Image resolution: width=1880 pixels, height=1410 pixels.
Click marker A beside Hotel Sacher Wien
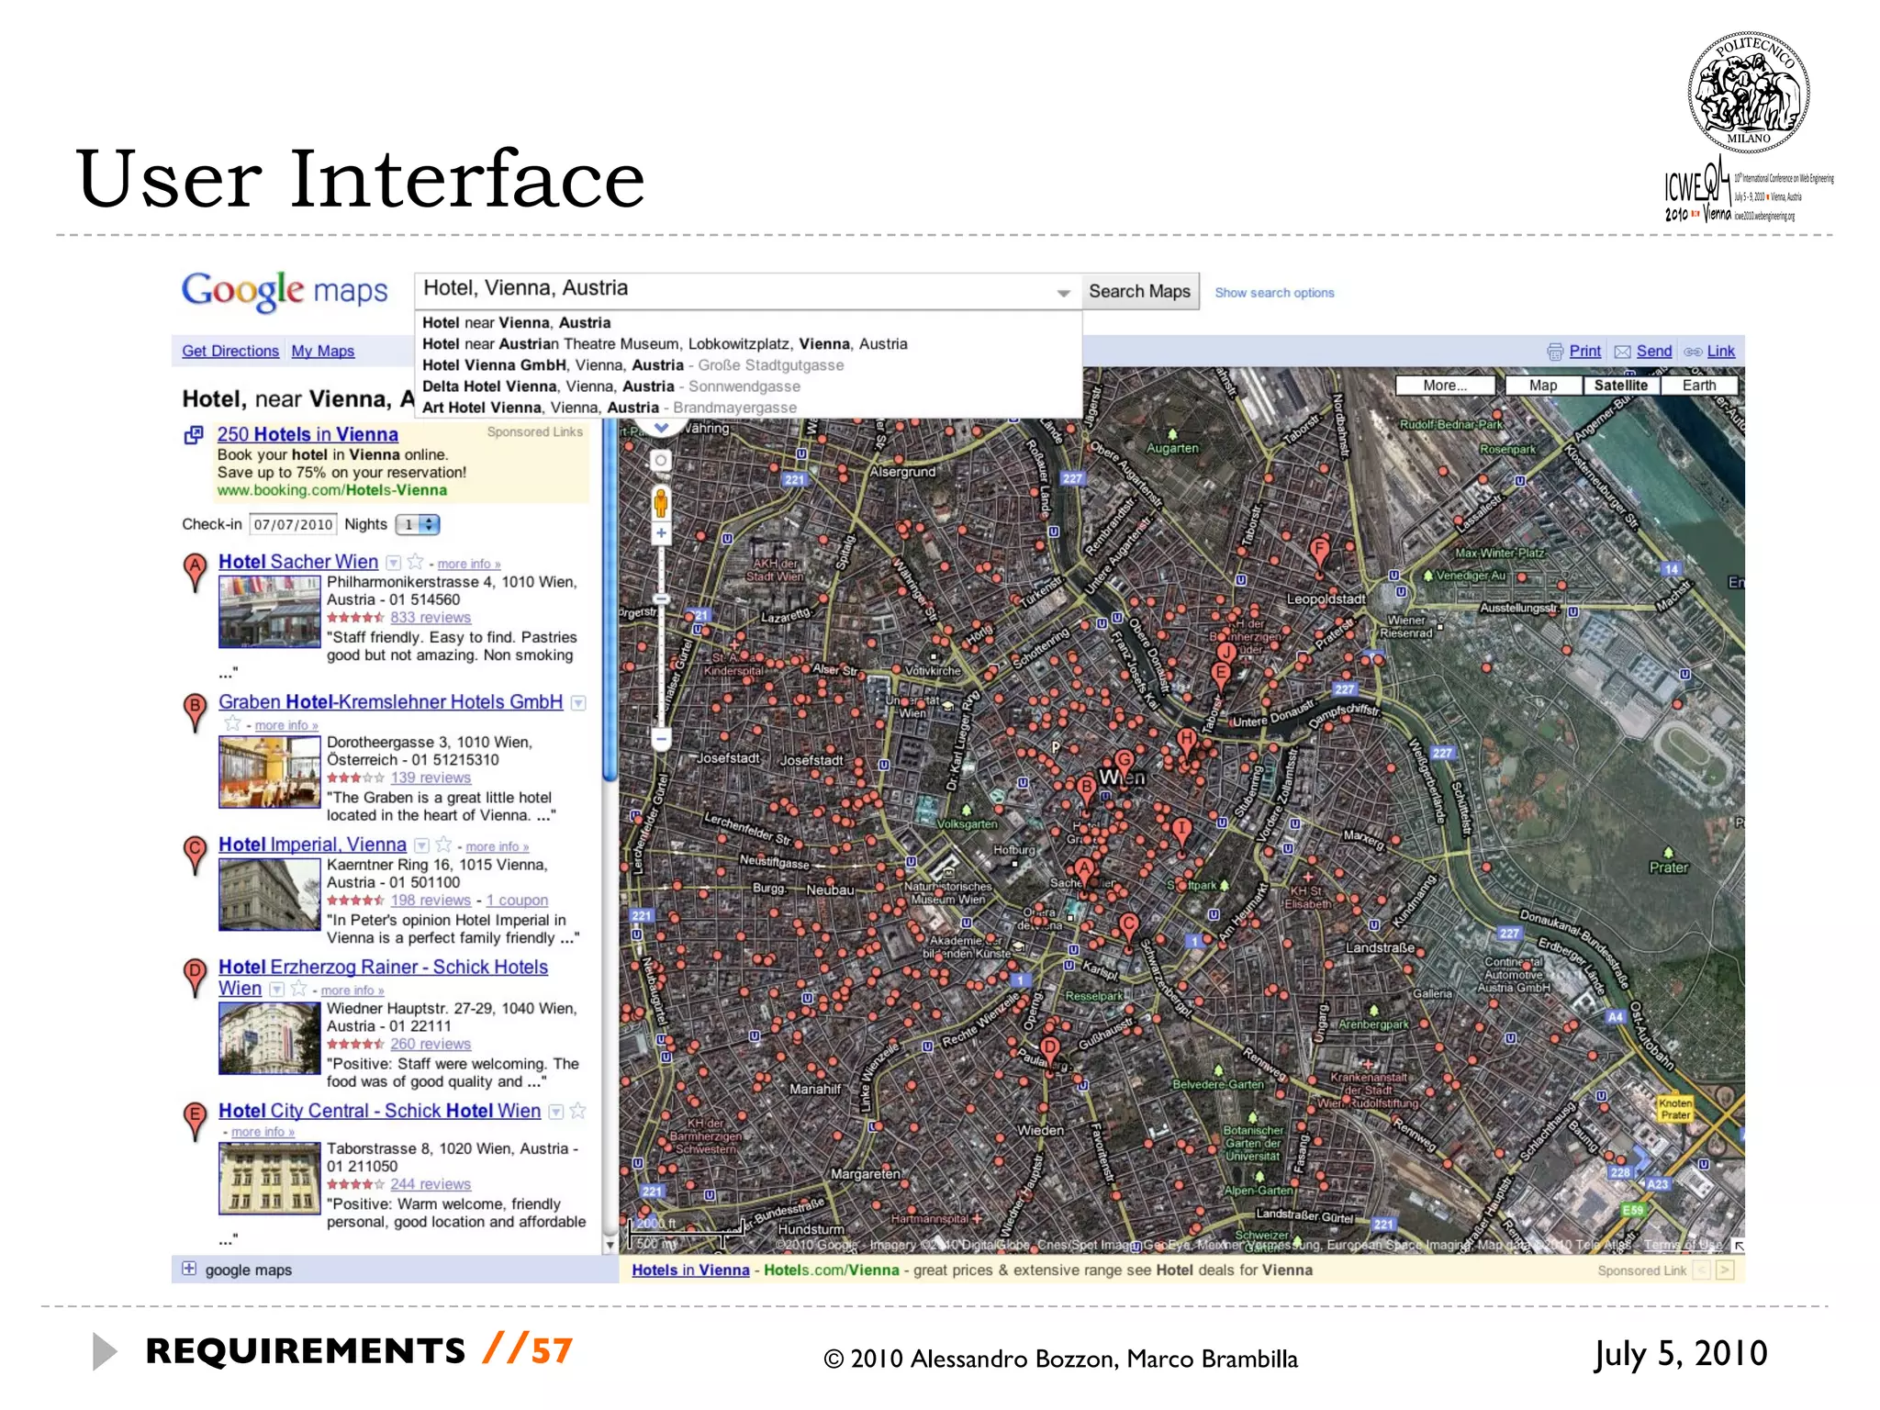coord(195,571)
